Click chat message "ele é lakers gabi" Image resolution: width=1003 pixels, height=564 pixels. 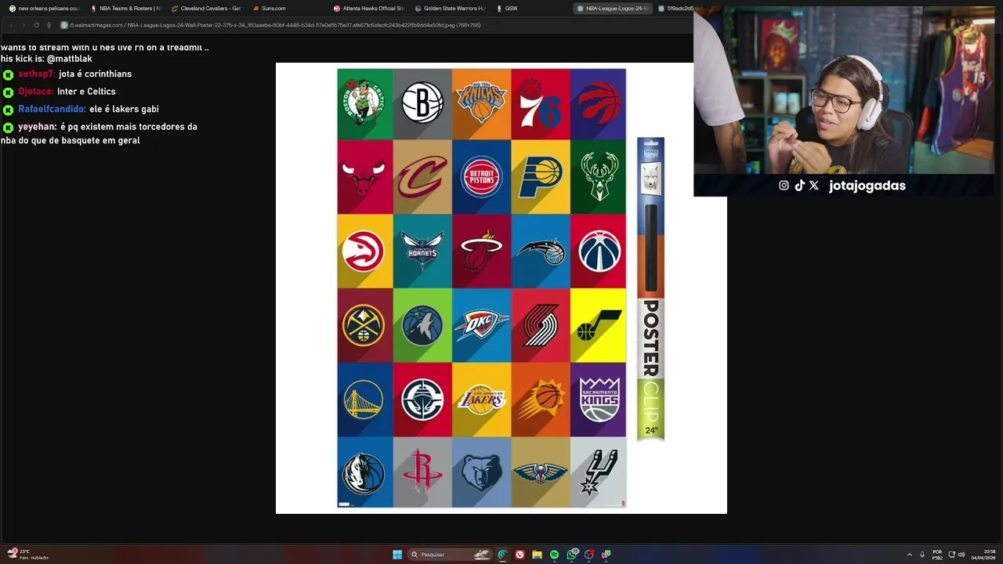[x=124, y=110]
